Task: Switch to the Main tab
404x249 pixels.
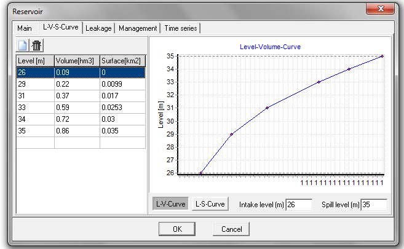Action: click(x=25, y=28)
